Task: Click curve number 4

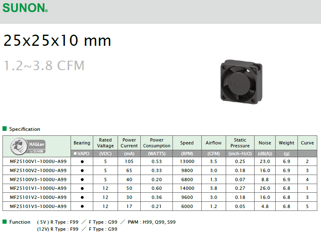Action: click(x=307, y=180)
